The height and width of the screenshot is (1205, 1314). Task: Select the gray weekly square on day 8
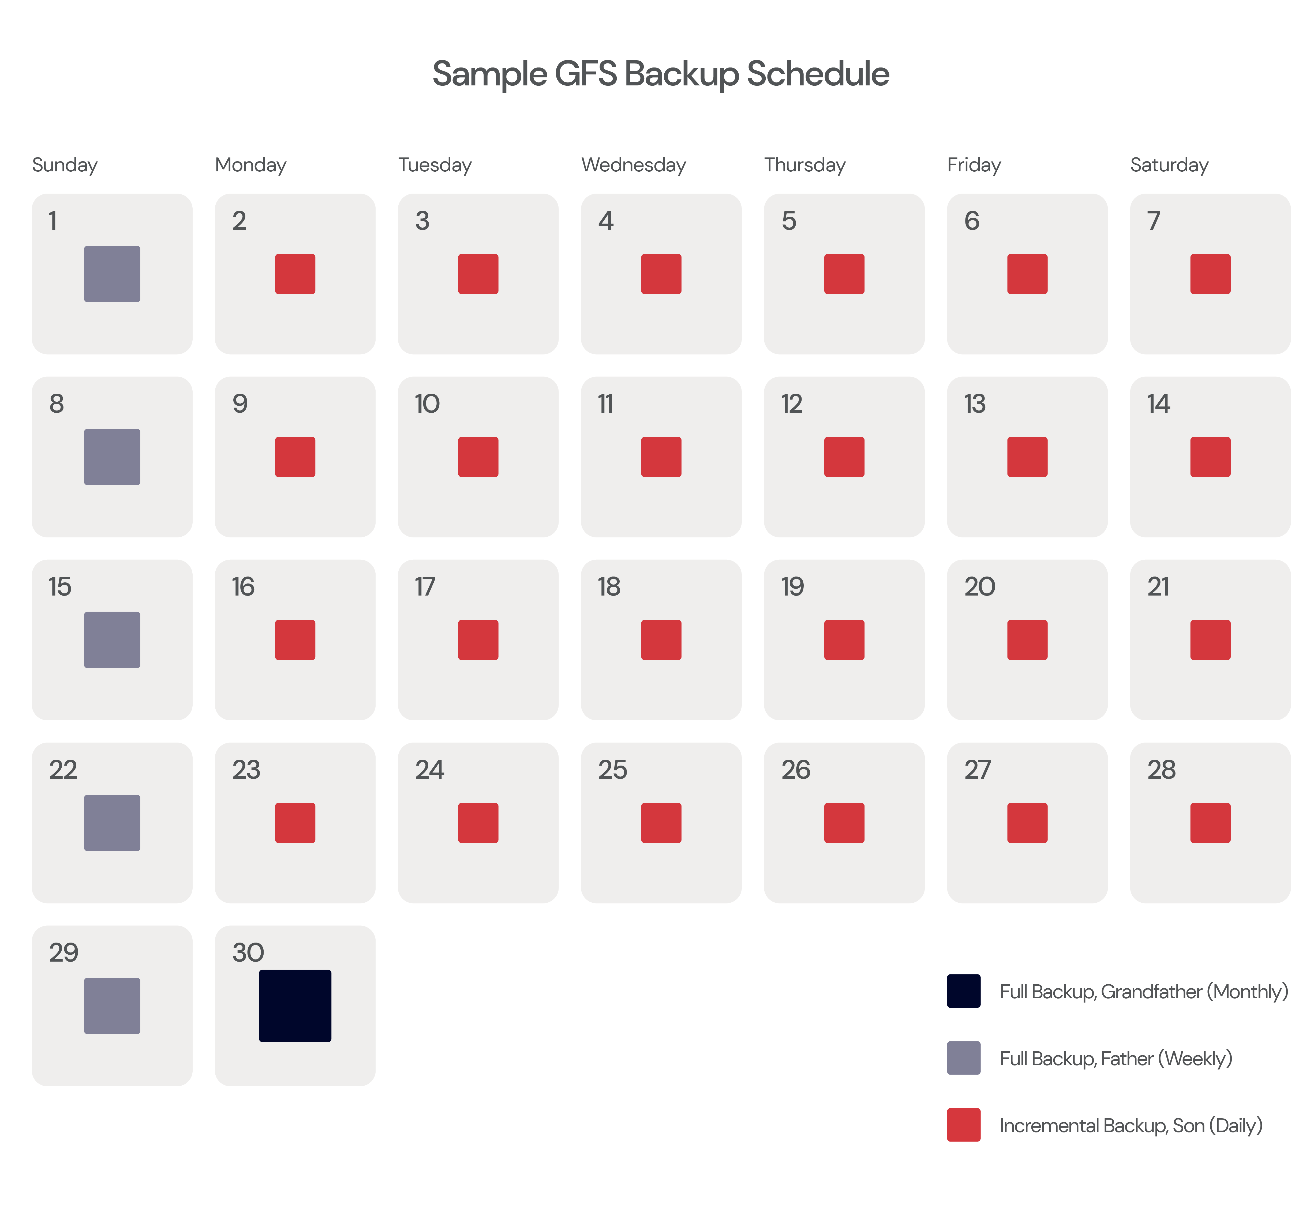112,457
